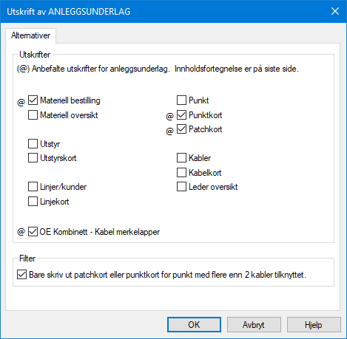Viewport: 347px width, 339px height.
Task: Toggle OE Kombinett Kabel merkelapper checkbox
Action: point(33,232)
